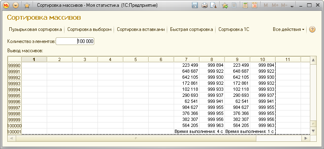The image size is (324, 149).
Task: Open the Help question mark icon
Action: tap(312, 29)
